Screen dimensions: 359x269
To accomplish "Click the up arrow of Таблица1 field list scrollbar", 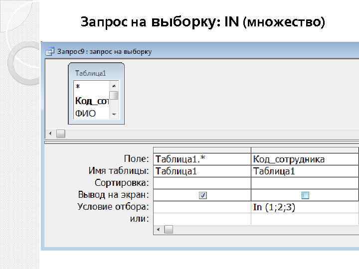I will (x=114, y=86).
